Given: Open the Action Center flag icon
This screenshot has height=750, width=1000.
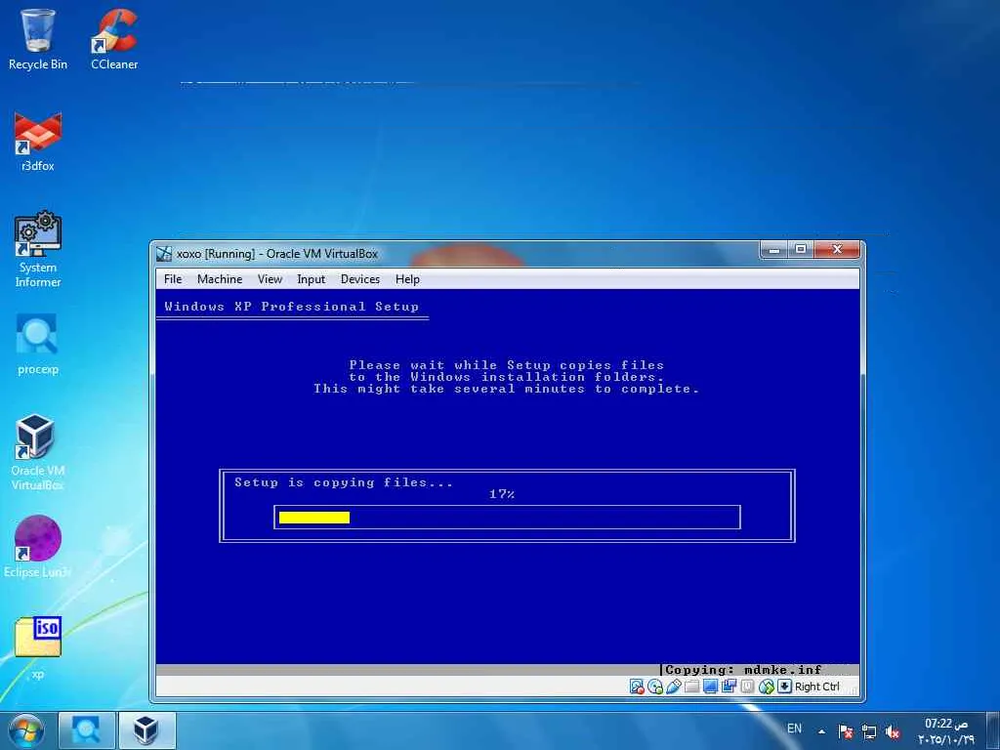Looking at the screenshot, I should (x=846, y=731).
